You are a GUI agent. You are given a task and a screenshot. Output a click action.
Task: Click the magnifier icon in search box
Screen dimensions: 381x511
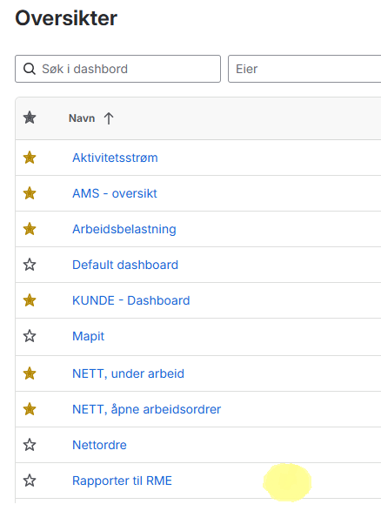pos(30,69)
